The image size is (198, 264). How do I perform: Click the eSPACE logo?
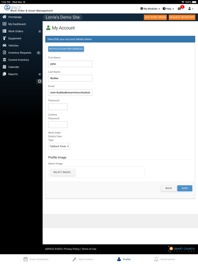pyautogui.click(x=29, y=8)
